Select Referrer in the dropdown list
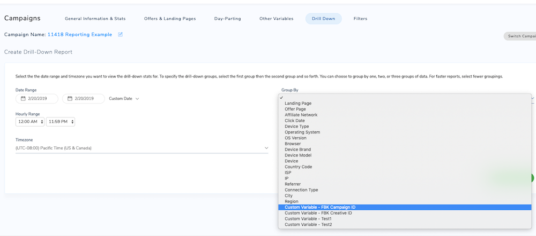 (x=405, y=184)
